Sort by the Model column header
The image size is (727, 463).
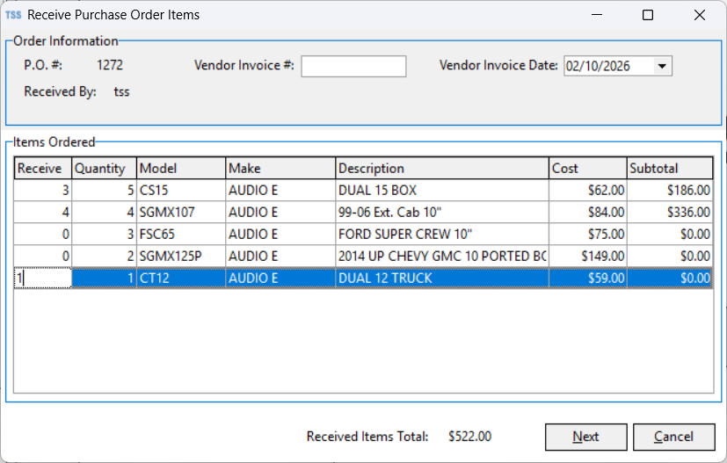coord(180,169)
